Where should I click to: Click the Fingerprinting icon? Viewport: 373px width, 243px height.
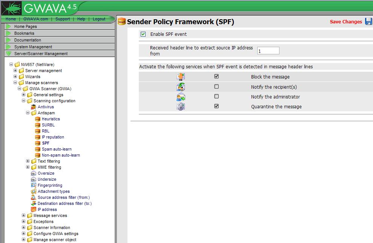point(34,185)
